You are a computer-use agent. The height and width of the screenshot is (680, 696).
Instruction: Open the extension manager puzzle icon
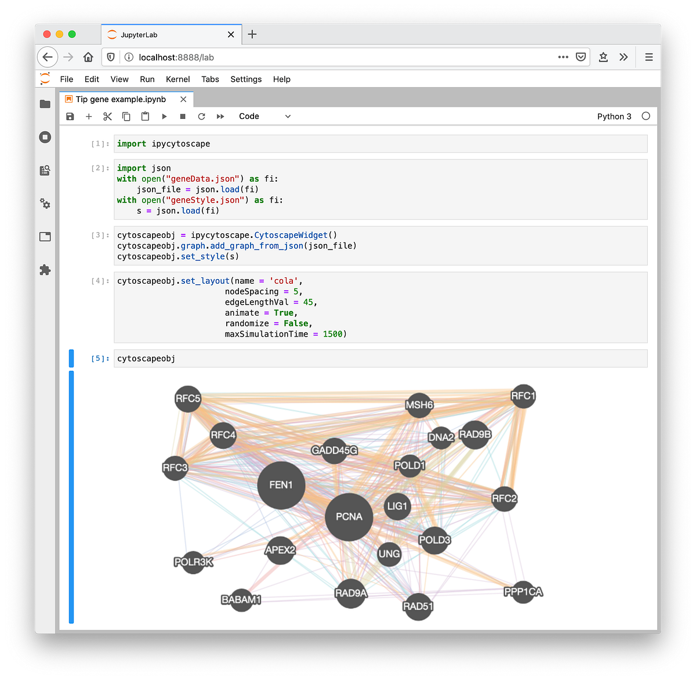pos(45,269)
